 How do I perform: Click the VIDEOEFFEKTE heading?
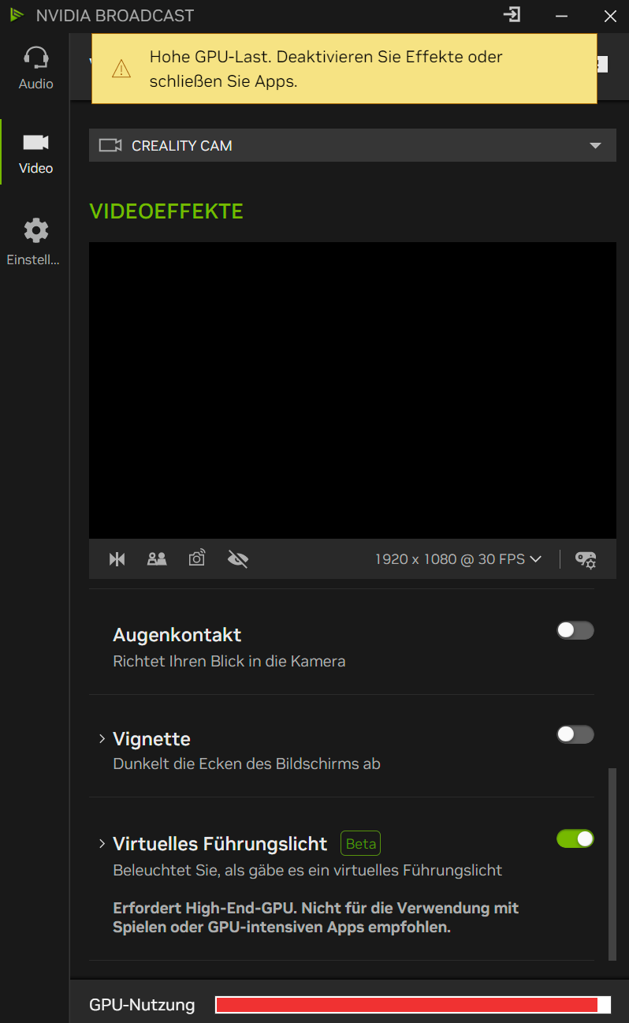(x=166, y=211)
